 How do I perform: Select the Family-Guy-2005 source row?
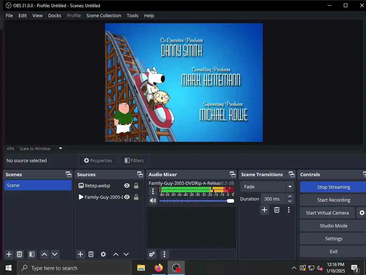[x=109, y=197]
